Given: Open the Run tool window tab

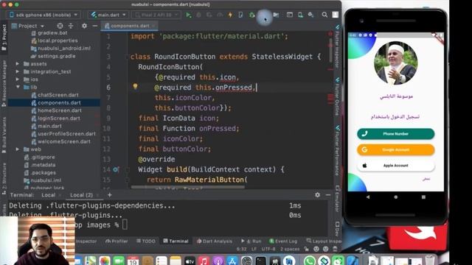Looking at the screenshot, I should coord(251,241).
